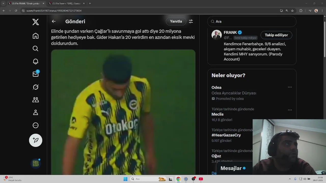Screen dimensions: 326x183
Task: Open YouTube red icon on taskbar
Action: [201, 179]
